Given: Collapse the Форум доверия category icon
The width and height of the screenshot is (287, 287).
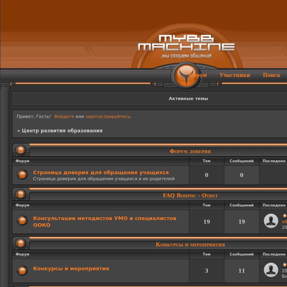Looking at the screenshot, I should [21, 150].
